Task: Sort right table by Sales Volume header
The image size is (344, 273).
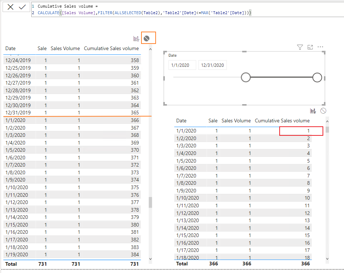Action: pos(236,121)
